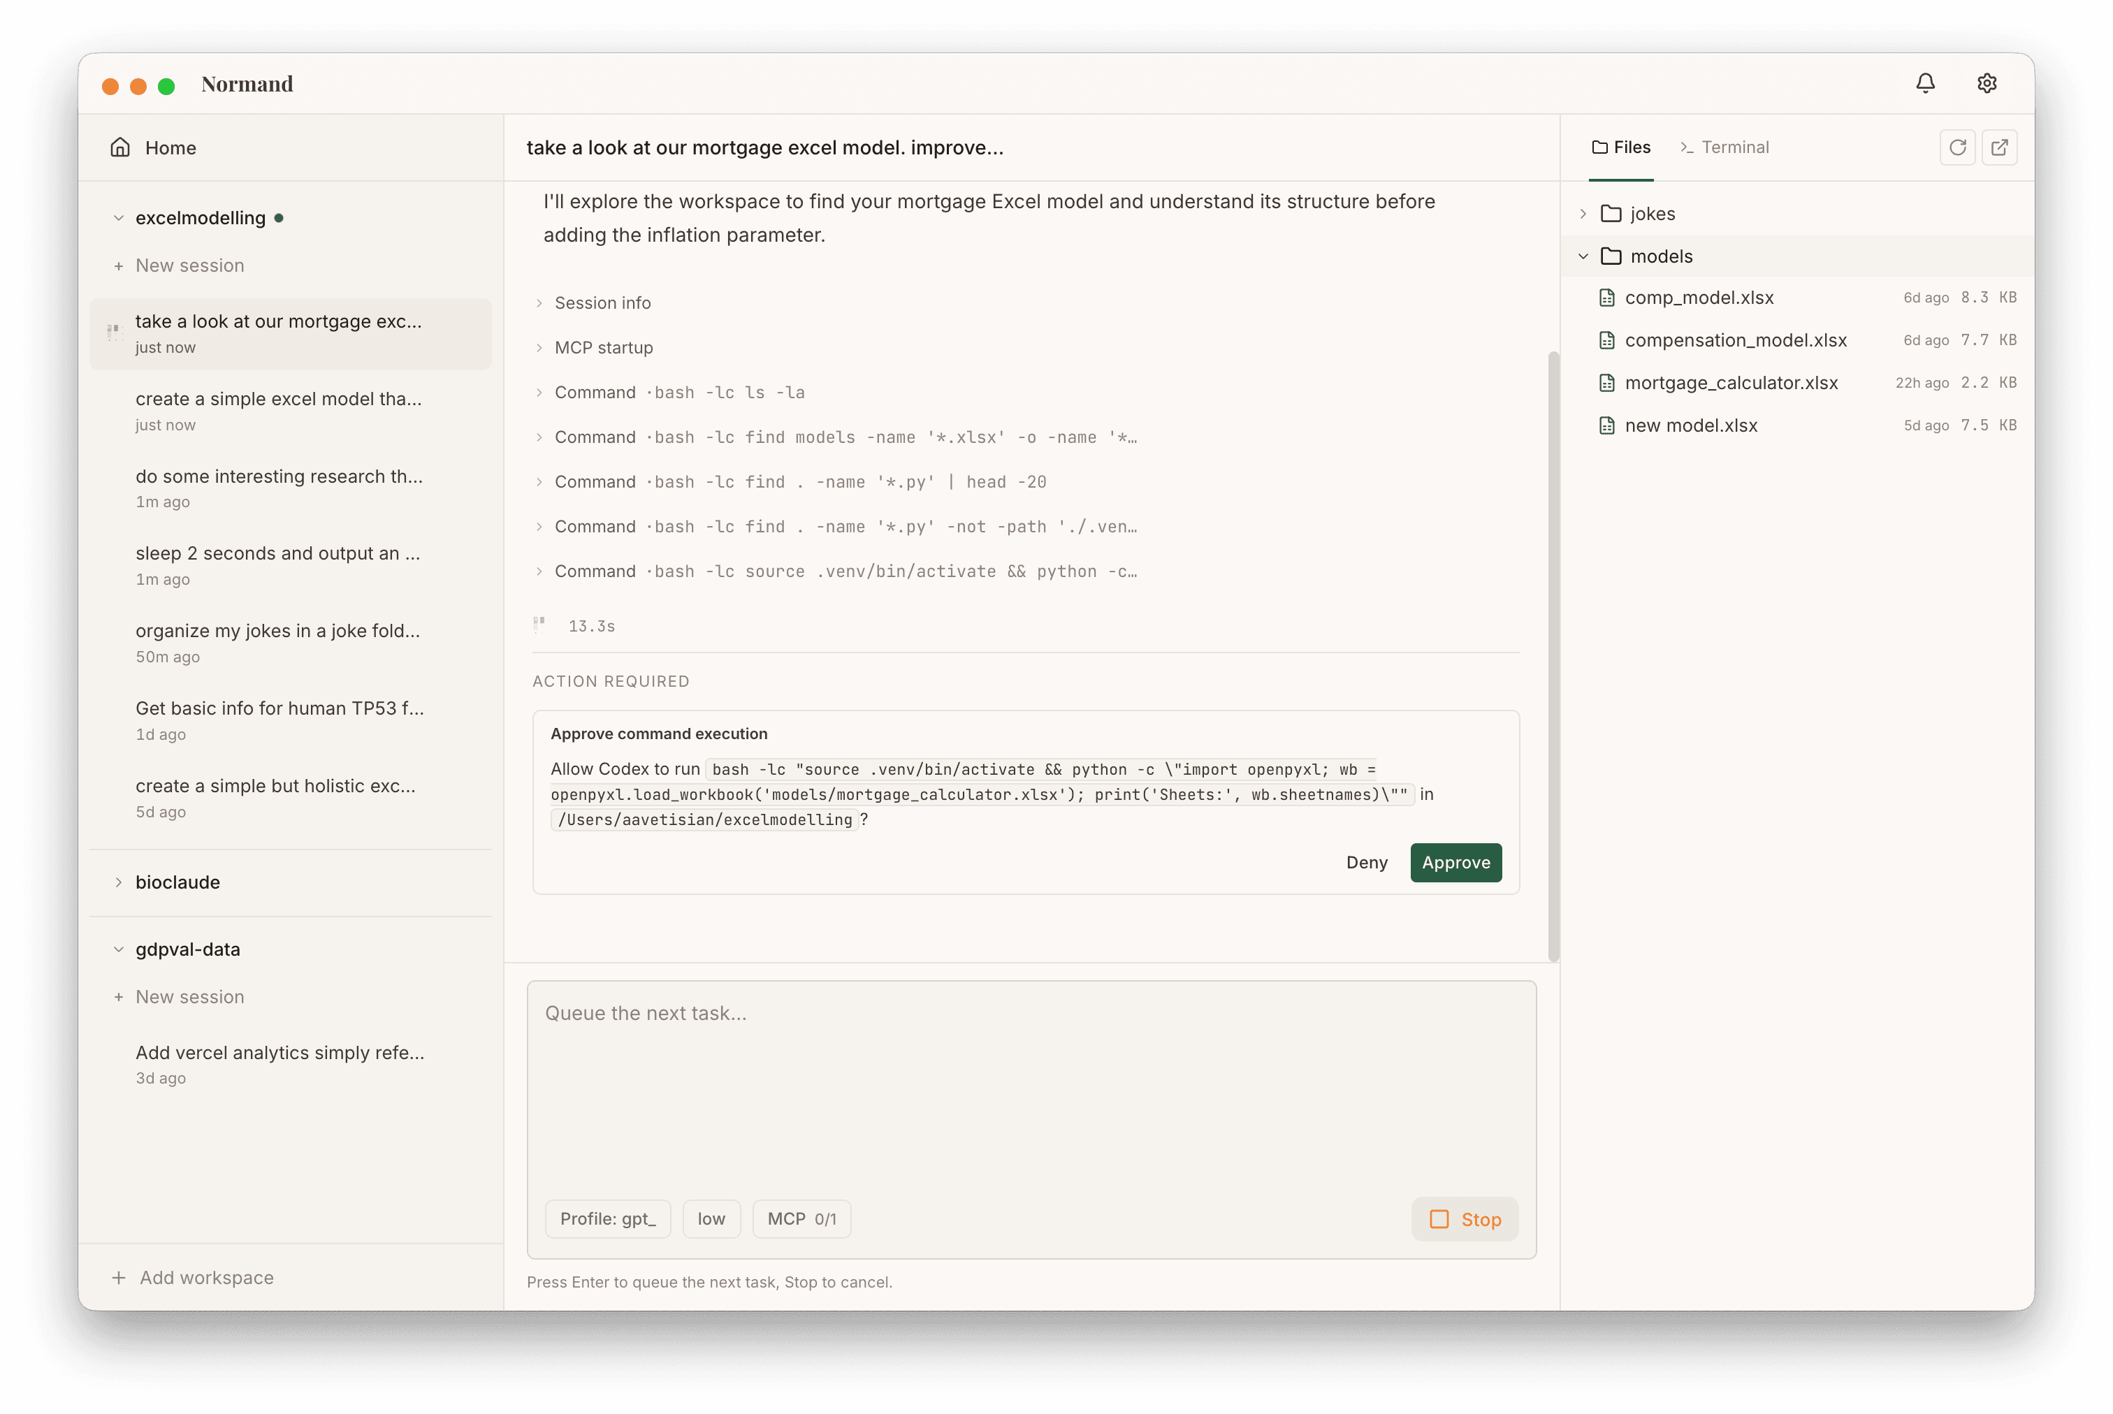The width and height of the screenshot is (2113, 1414).
Task: Switch to the Terminal tab
Action: 1724,147
